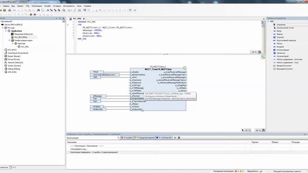Open the Компиляция menu
The width and height of the screenshot is (308, 173).
pos(37,6)
